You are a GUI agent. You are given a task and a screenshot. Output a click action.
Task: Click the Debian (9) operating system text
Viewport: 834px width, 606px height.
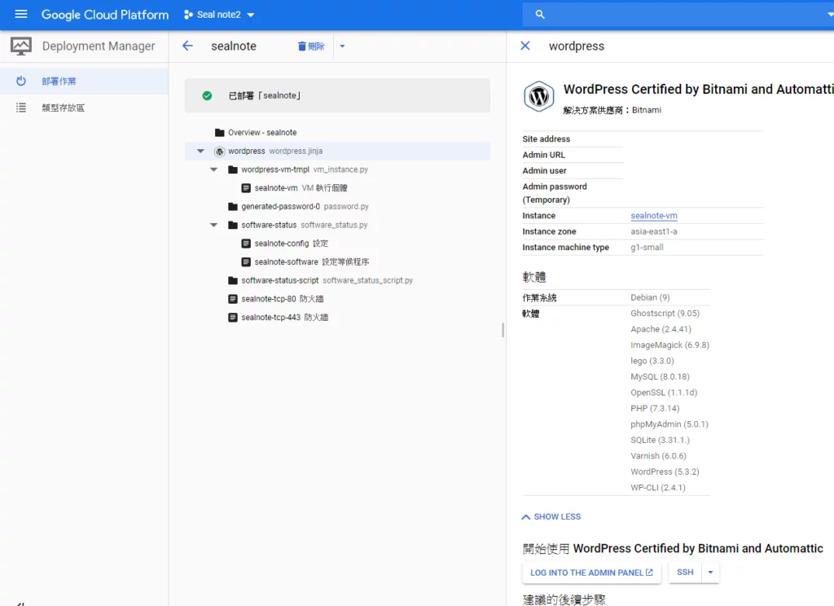650,297
